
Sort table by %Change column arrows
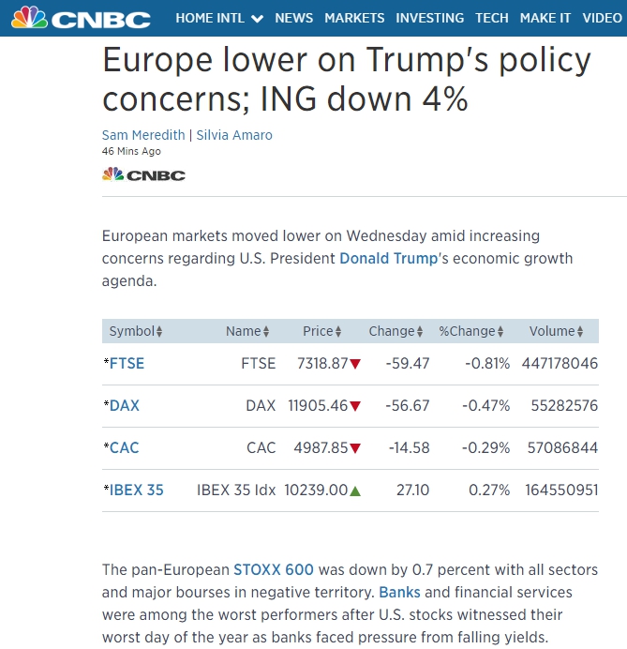pyautogui.click(x=500, y=332)
